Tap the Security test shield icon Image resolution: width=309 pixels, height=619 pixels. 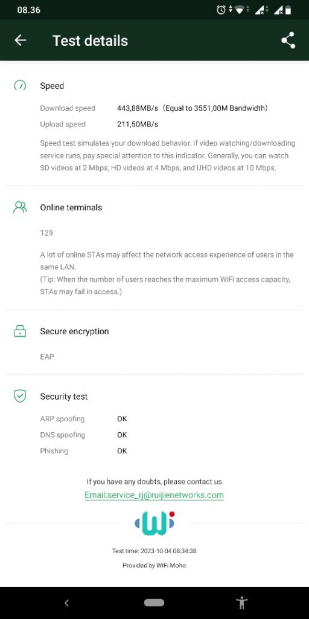(x=20, y=397)
